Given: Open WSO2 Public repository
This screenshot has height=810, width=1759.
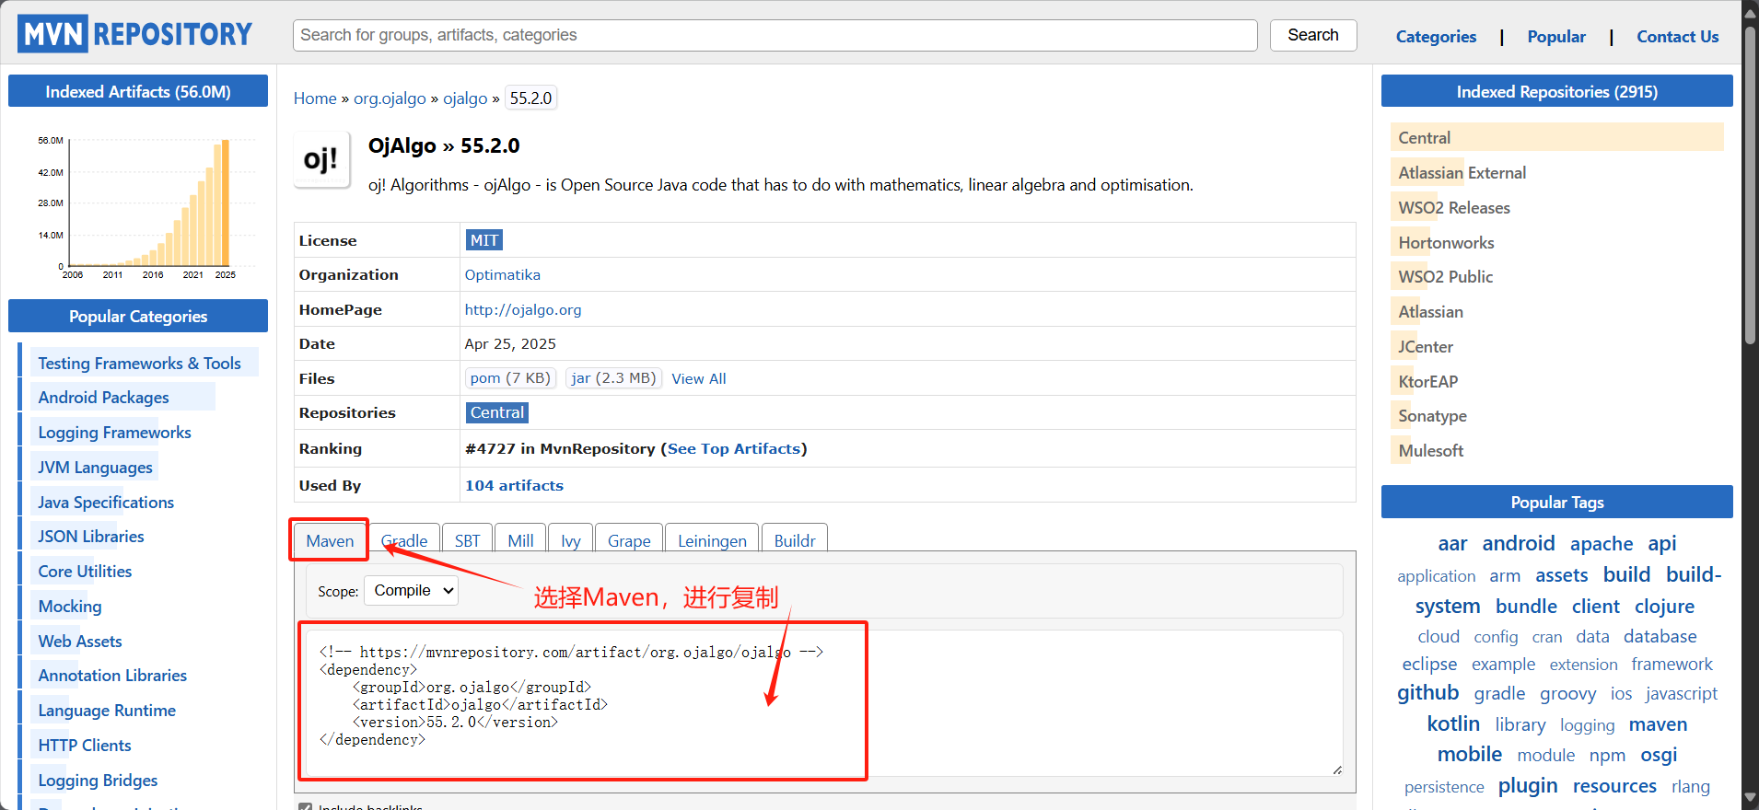Looking at the screenshot, I should 1445,277.
